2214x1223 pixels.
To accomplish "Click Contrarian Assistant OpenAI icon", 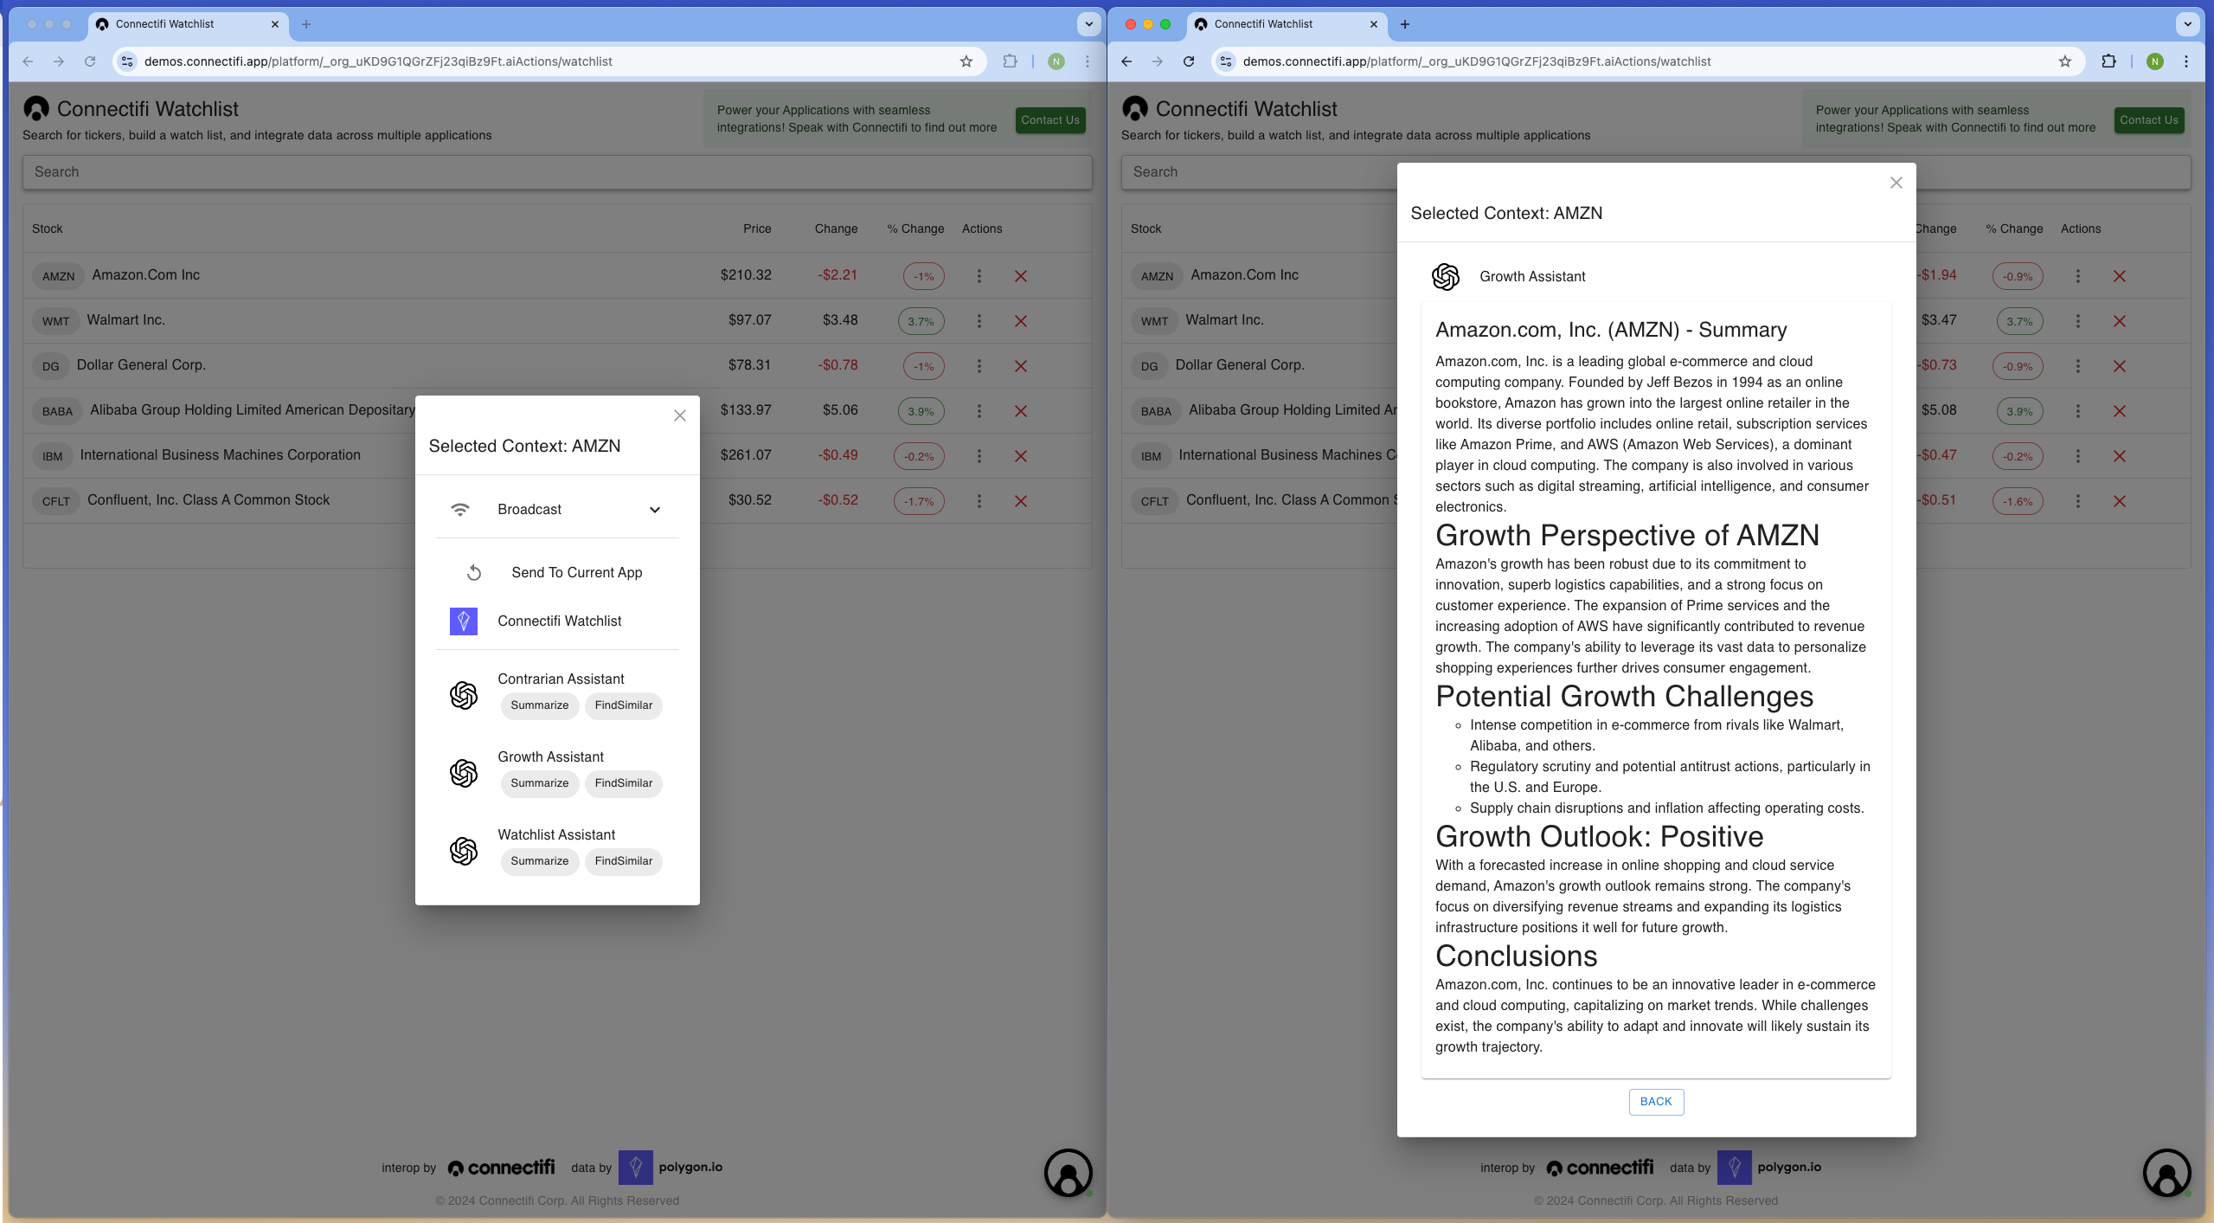I will [x=464, y=695].
